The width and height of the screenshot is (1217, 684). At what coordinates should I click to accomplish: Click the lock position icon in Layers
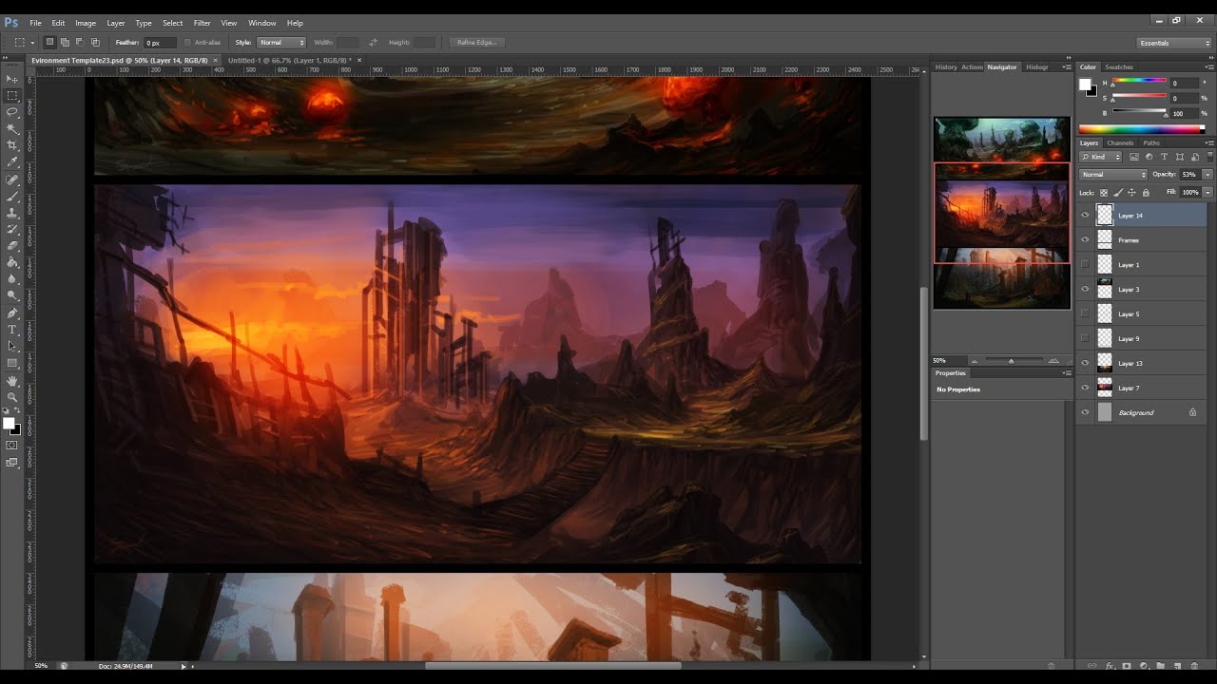point(1131,192)
